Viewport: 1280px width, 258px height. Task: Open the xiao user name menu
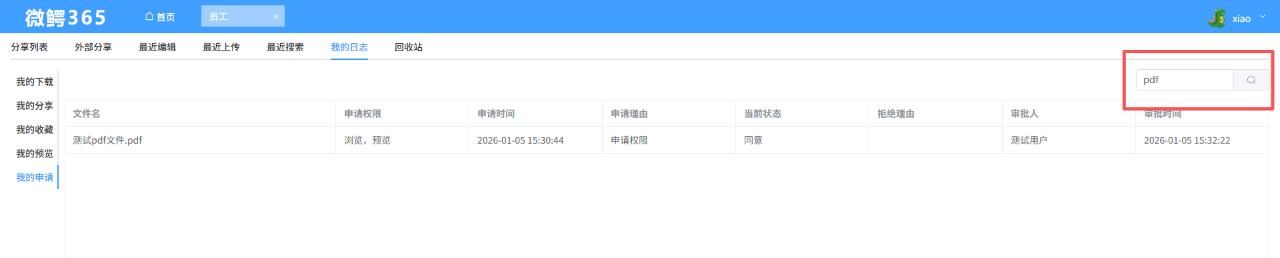(1241, 19)
